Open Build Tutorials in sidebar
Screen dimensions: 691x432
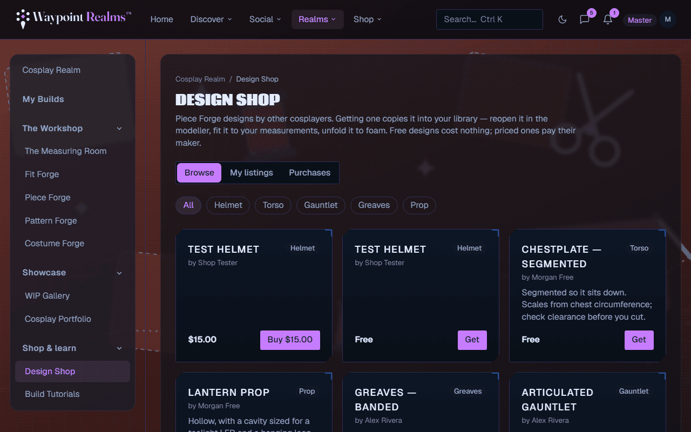click(x=72, y=394)
